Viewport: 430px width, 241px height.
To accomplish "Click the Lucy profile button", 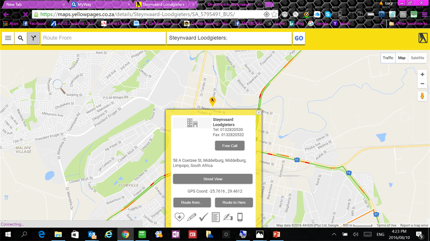I will [x=387, y=3].
